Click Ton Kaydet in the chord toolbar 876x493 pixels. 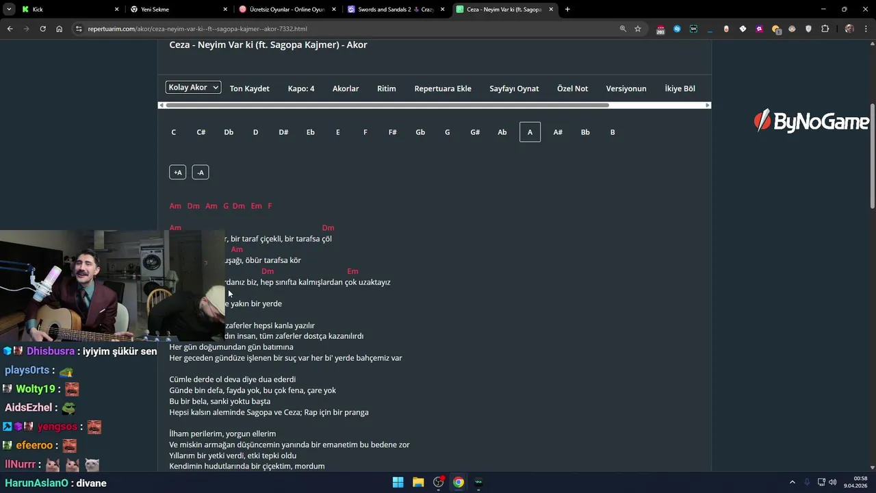pyautogui.click(x=249, y=88)
